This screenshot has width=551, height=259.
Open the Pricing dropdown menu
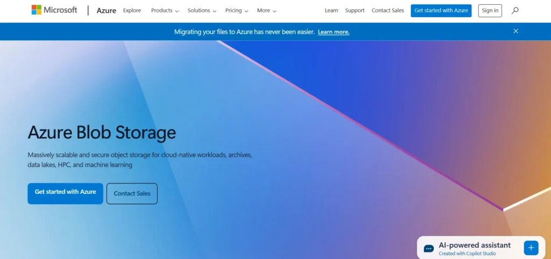(x=237, y=11)
